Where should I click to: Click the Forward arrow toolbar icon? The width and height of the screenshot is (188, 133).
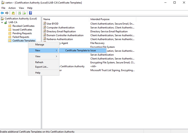[x=7, y=13]
